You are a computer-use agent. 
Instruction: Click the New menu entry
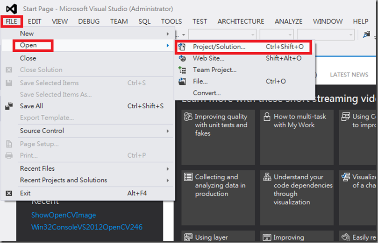[x=88, y=34]
